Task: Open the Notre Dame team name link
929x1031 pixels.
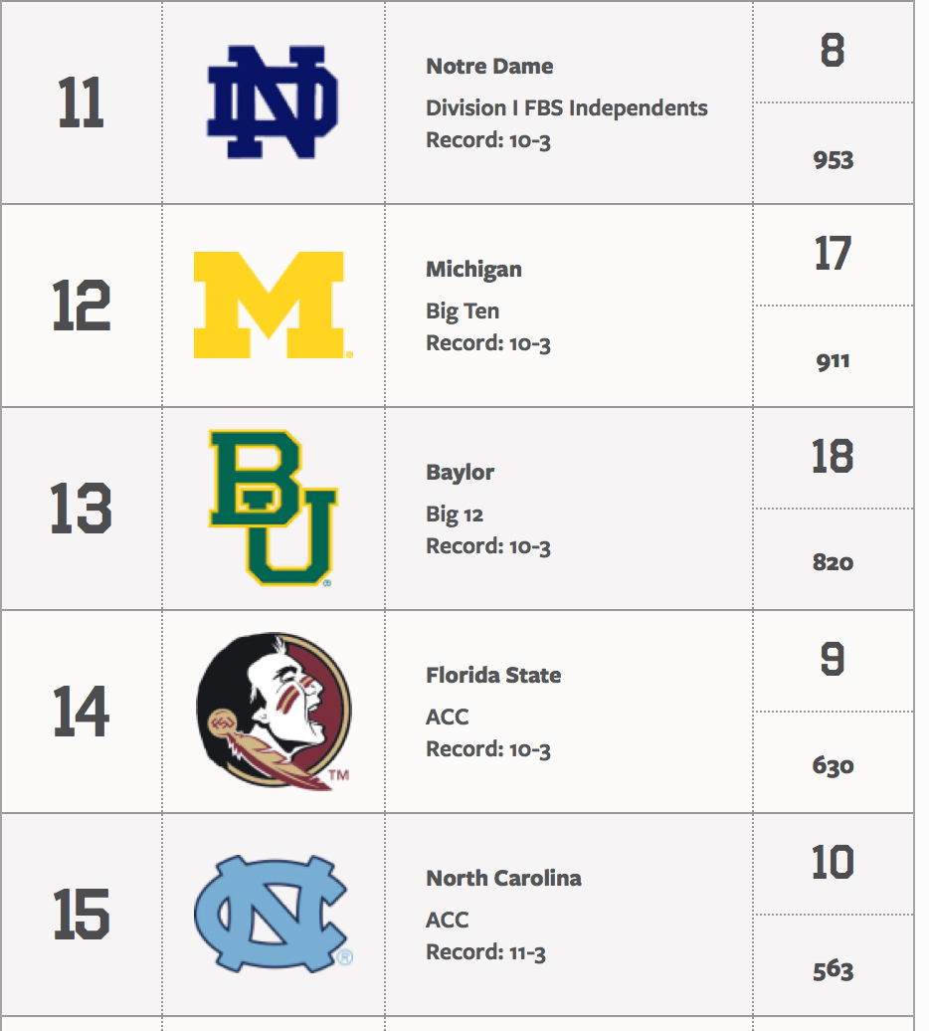Action: pos(489,67)
